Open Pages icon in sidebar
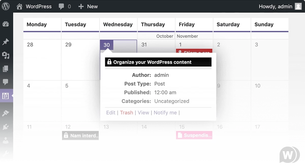305x168 pixels. tap(6, 69)
